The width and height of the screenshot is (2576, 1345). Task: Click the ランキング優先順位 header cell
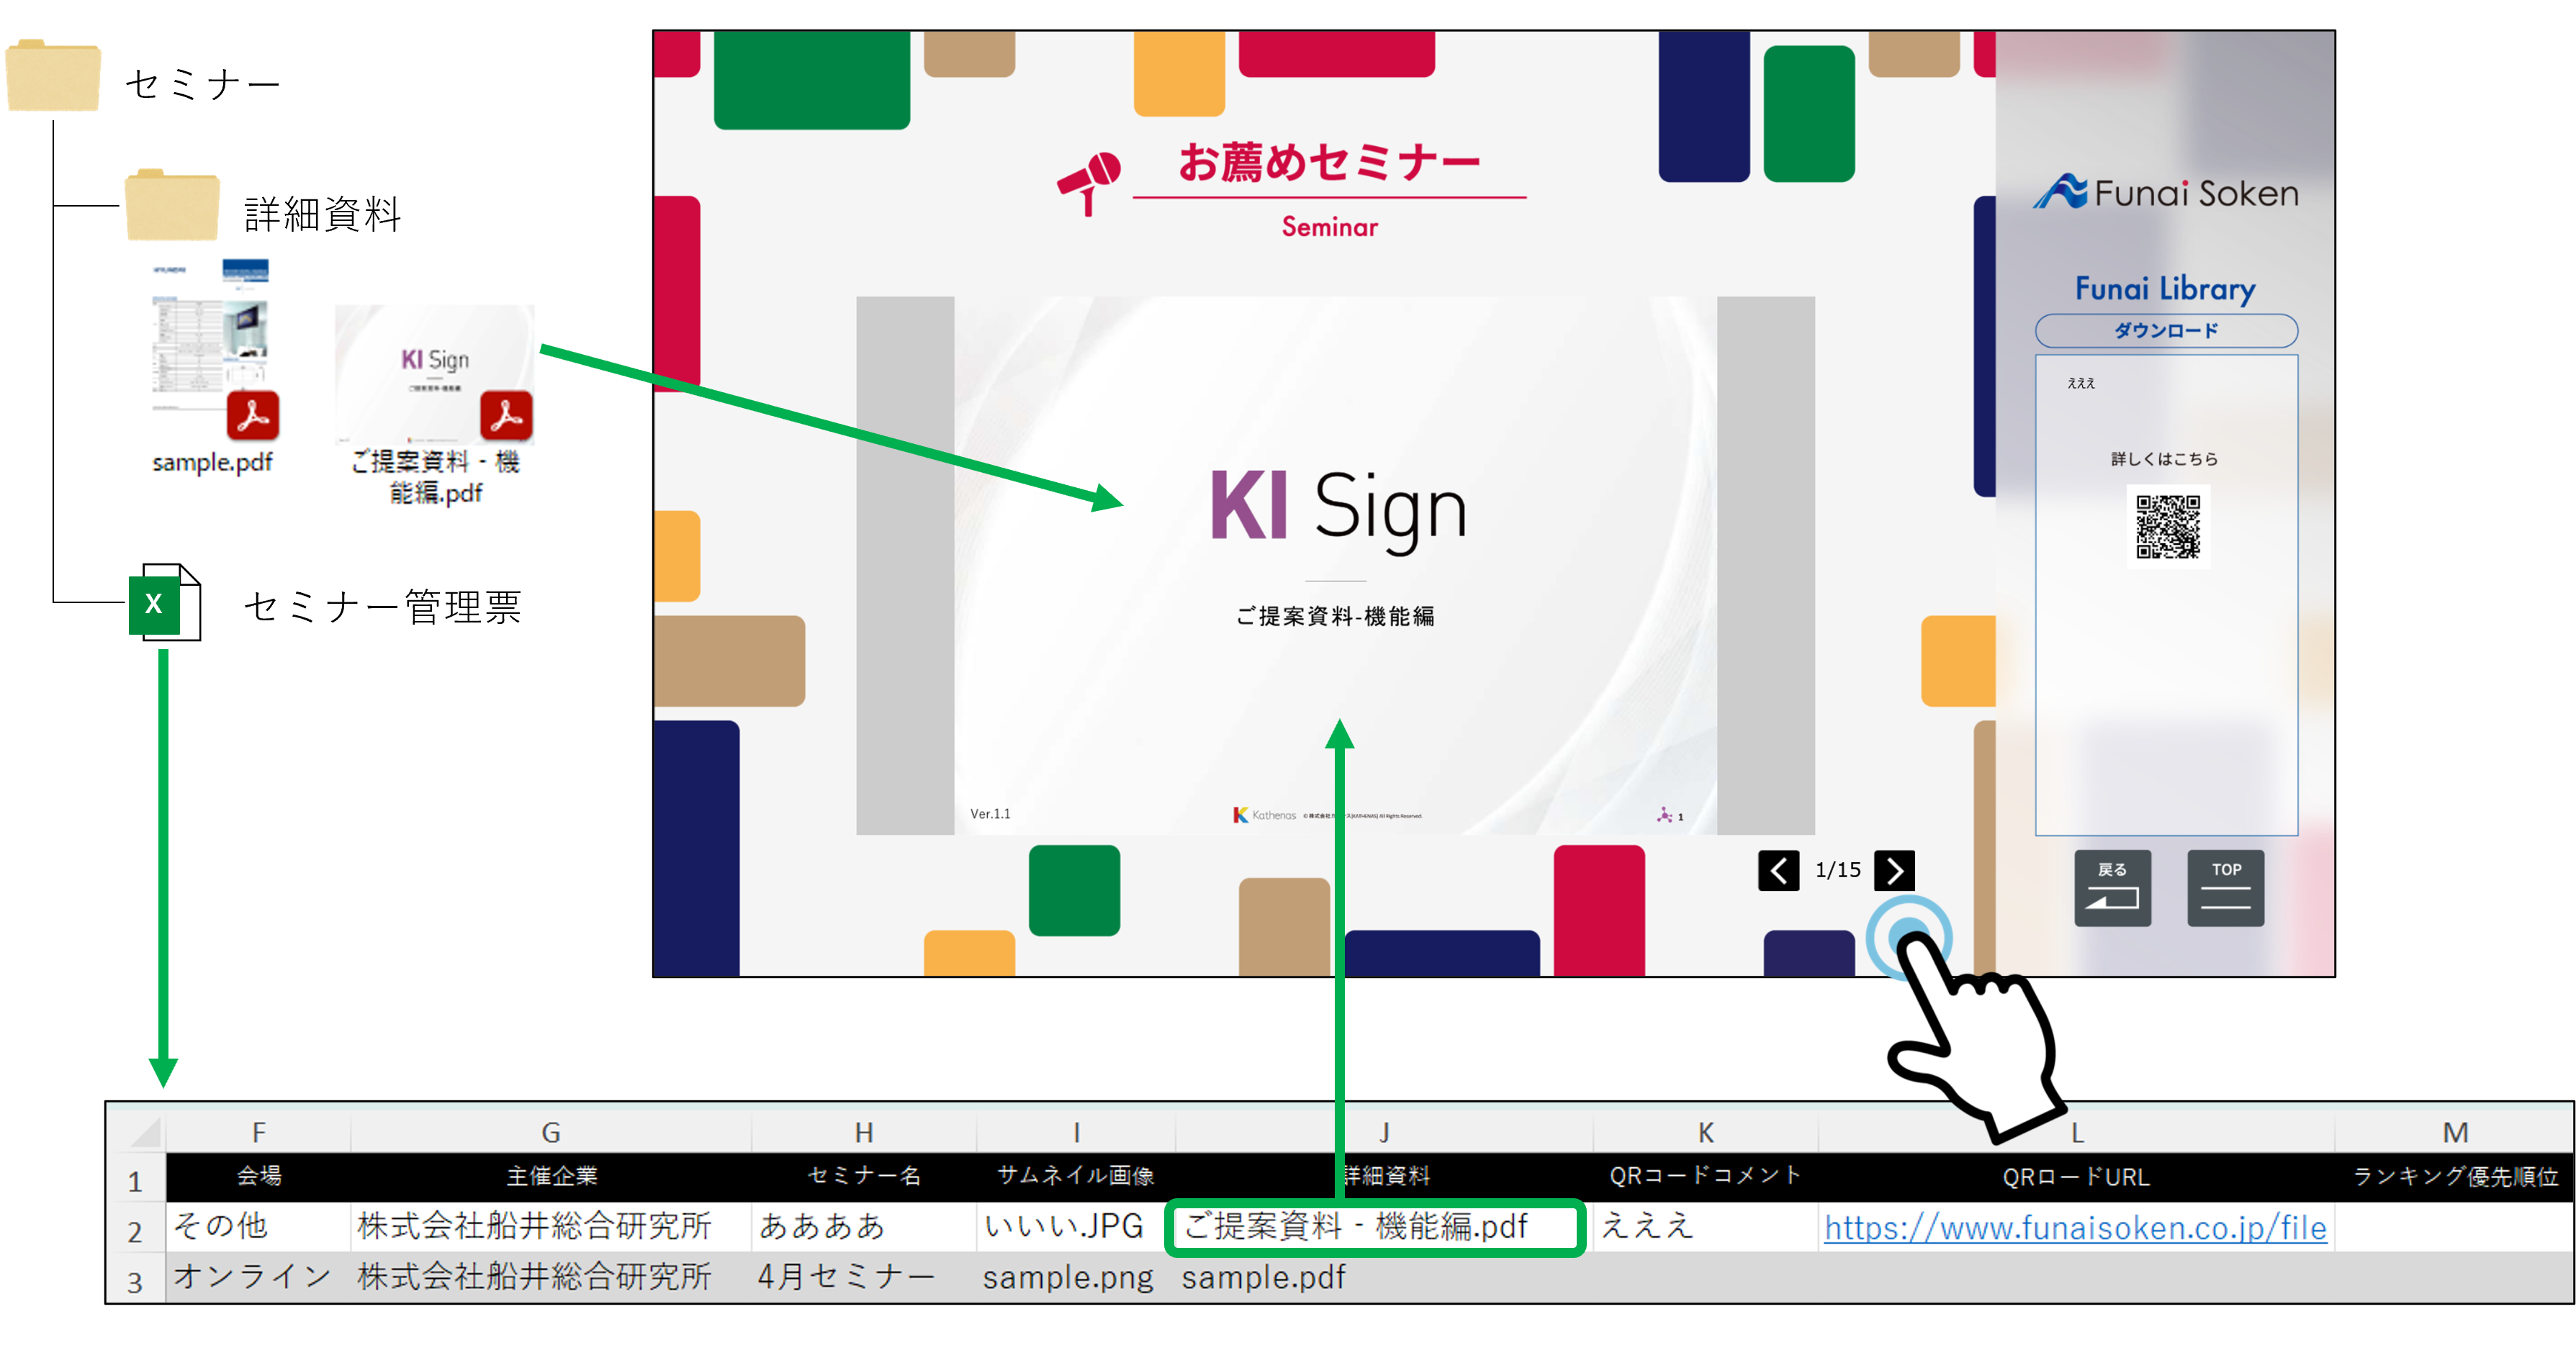[2454, 1176]
